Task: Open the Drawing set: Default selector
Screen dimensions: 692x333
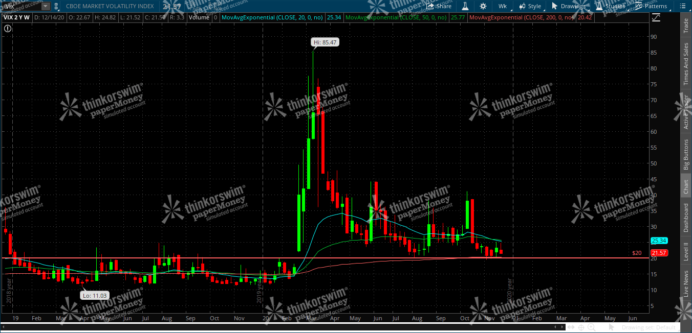Action: 649,327
